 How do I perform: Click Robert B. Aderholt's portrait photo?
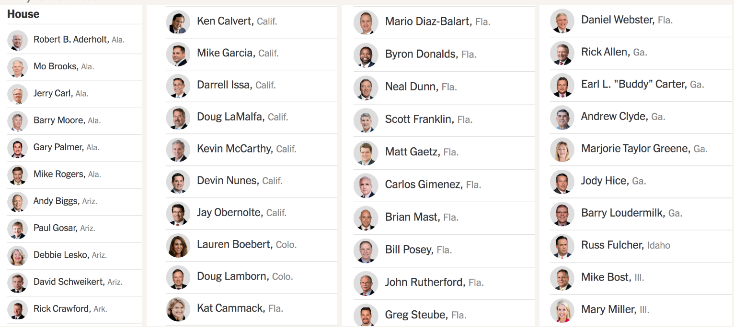18,40
